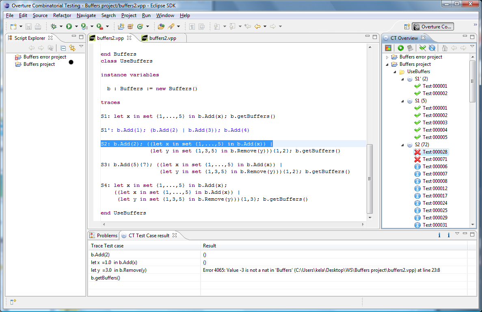Run traces with green play in CT Overview
Image resolution: width=482 pixels, height=312 pixels.
point(400,48)
